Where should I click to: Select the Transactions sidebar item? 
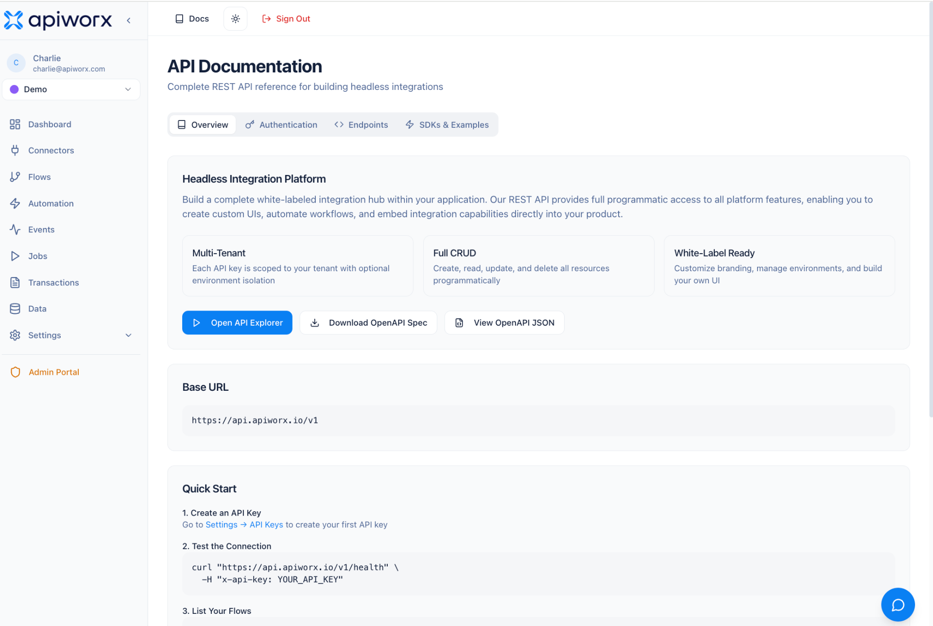click(x=53, y=282)
